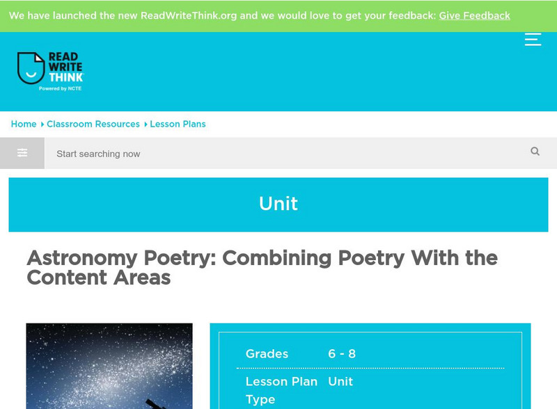Go to the Home breadcrumb
Screen dimensions: 557x409
point(24,124)
